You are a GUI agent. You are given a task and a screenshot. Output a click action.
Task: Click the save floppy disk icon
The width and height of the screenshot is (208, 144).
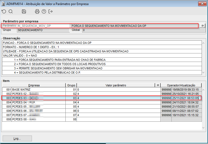coord(24,11)
